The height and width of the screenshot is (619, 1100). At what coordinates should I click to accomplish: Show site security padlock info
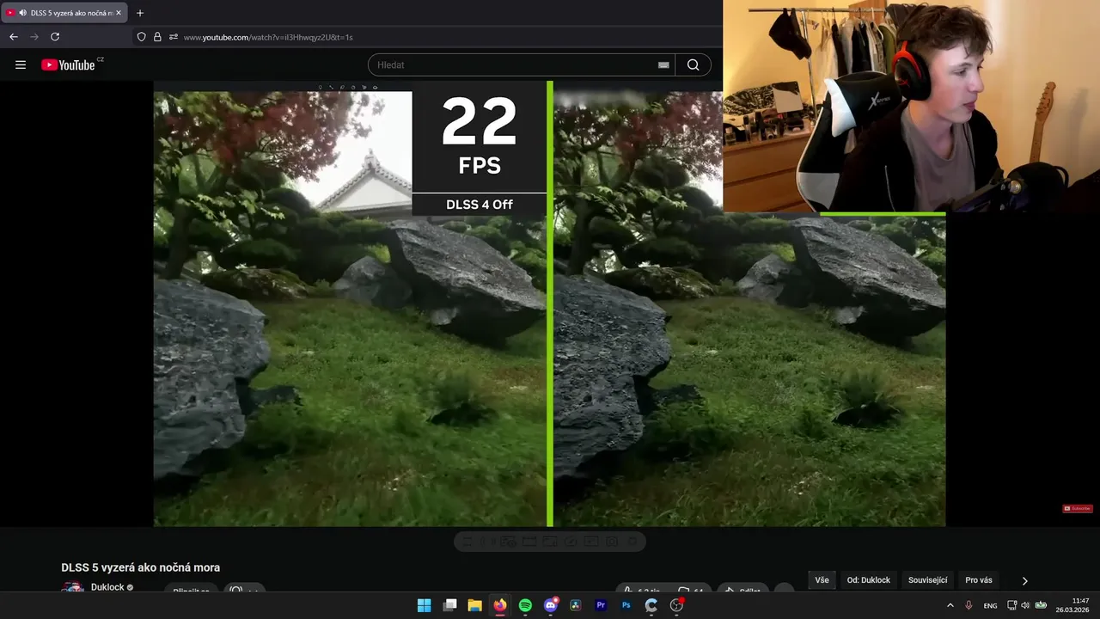(x=157, y=37)
